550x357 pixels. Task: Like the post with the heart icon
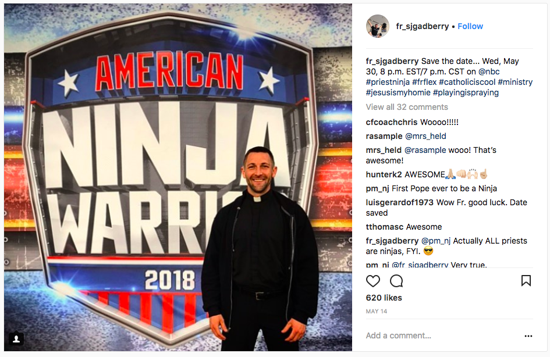(x=373, y=281)
